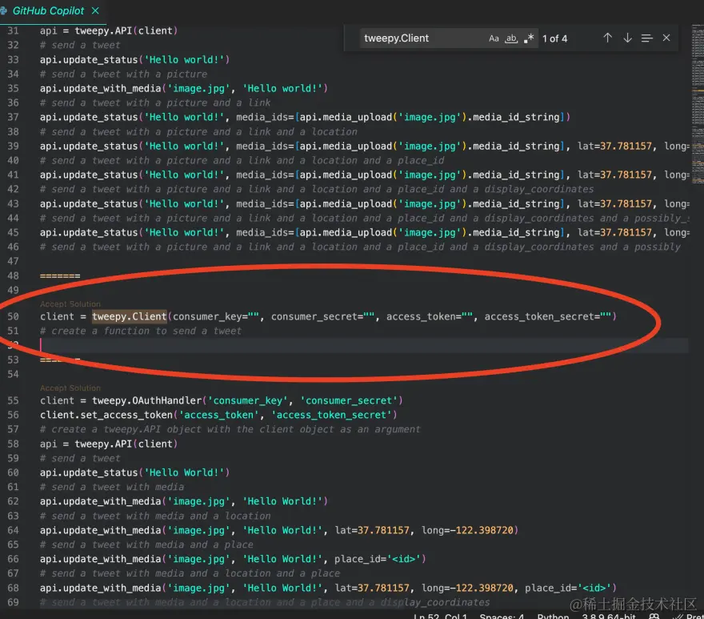Click line number 50 in the gutter

13,316
